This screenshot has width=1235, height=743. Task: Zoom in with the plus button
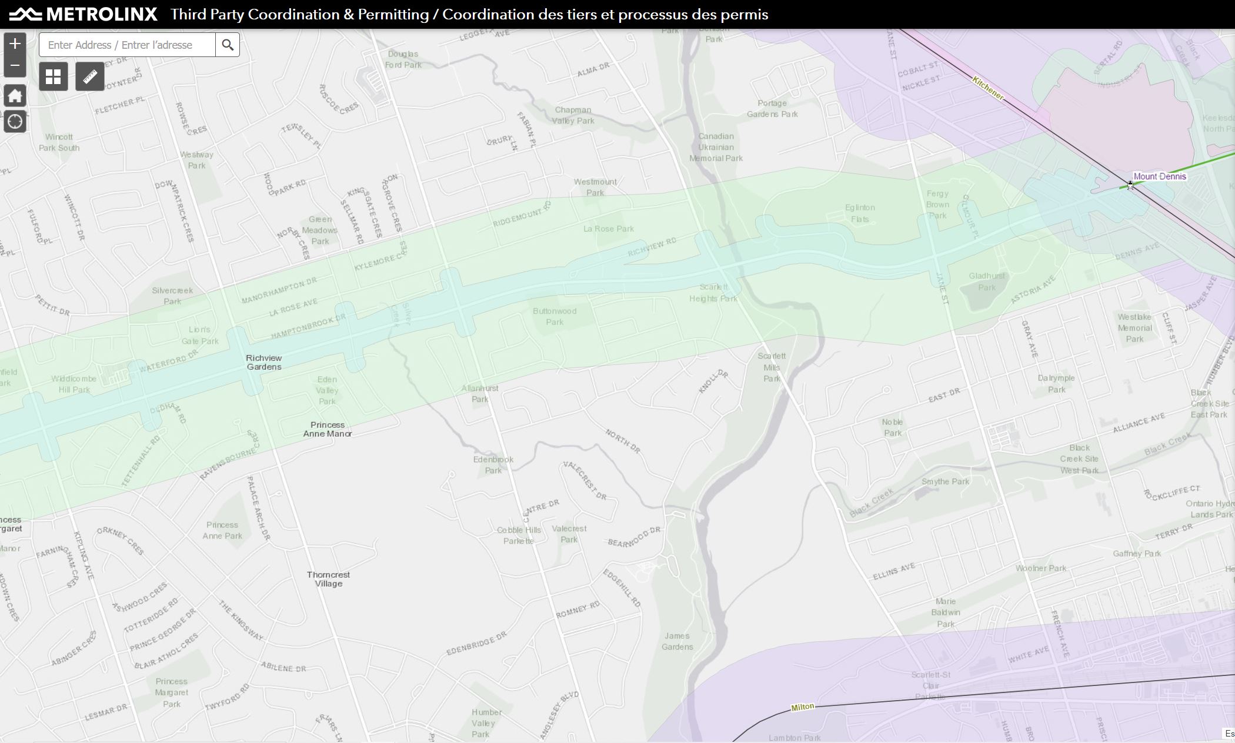[x=15, y=43]
